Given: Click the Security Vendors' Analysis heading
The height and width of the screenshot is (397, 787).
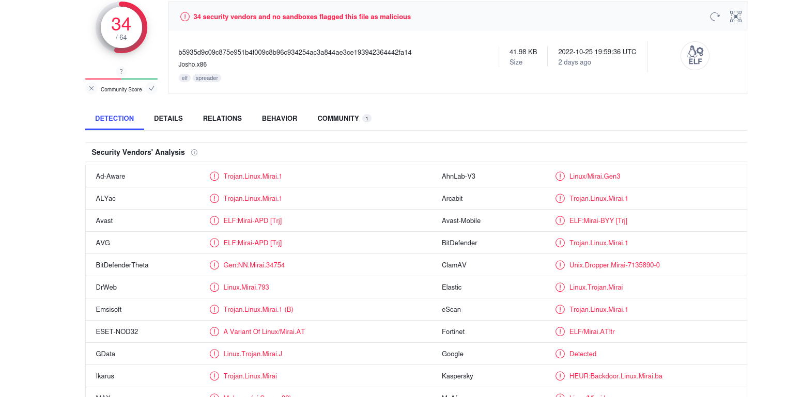Looking at the screenshot, I should (138, 152).
